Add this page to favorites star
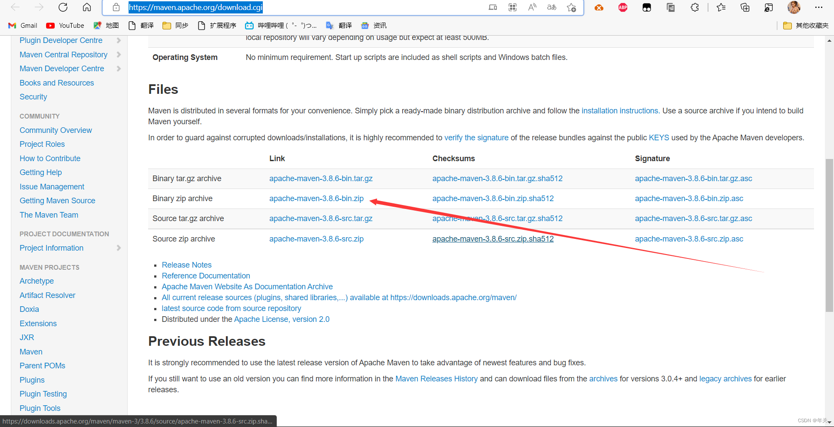The height and width of the screenshot is (427, 834). (x=571, y=7)
